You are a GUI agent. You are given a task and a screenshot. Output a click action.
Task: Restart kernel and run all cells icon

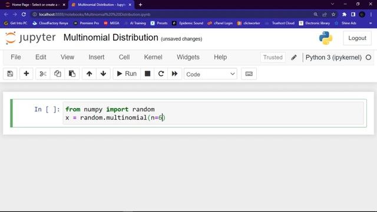coord(174,74)
